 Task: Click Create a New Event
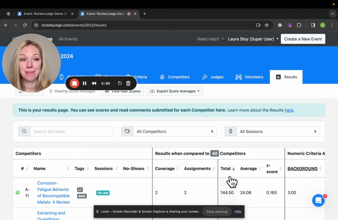click(x=303, y=39)
